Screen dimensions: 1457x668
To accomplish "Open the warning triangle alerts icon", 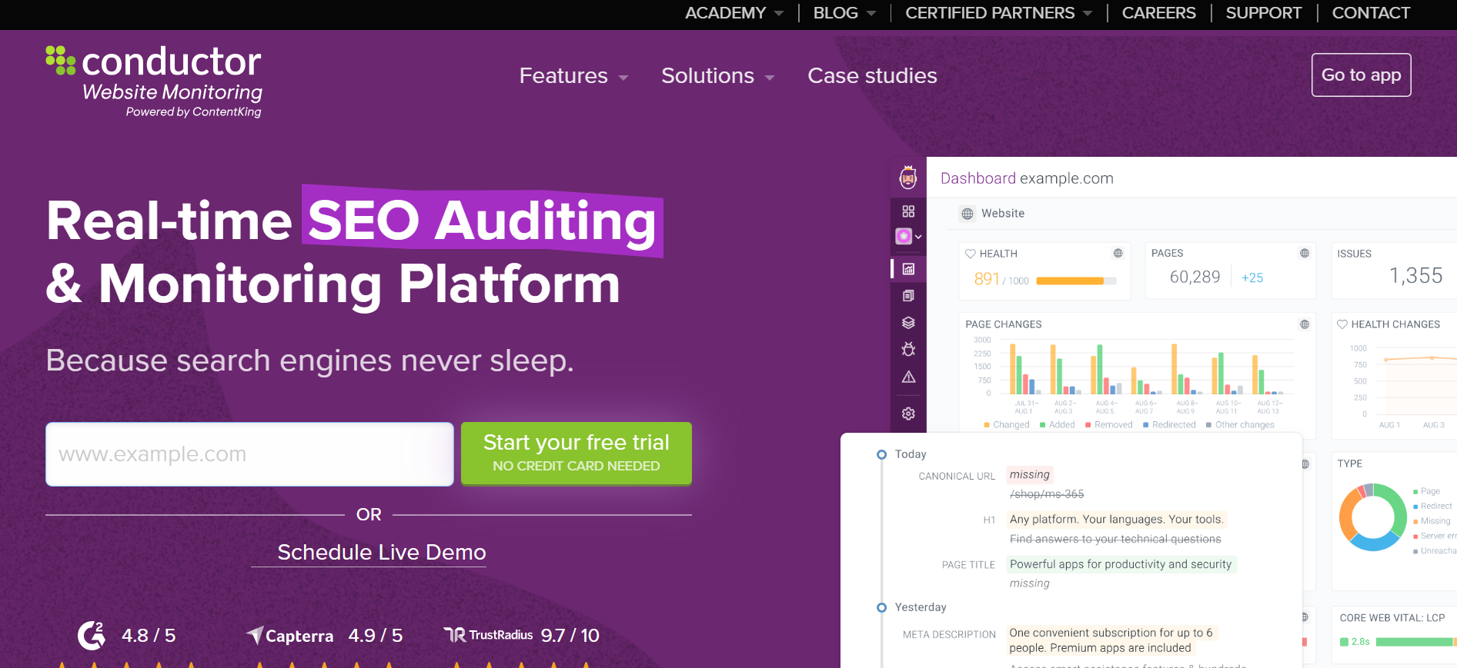I will tap(908, 377).
